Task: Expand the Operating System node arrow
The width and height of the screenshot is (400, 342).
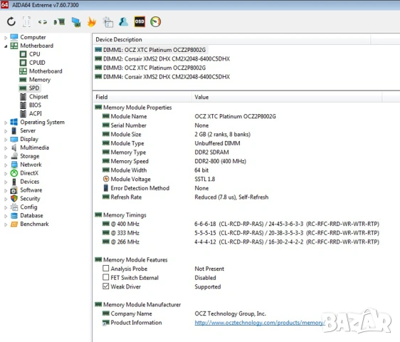Action: point(6,123)
